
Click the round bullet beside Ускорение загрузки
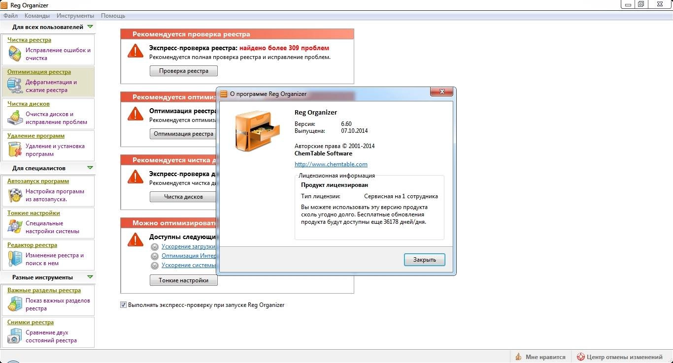click(155, 247)
